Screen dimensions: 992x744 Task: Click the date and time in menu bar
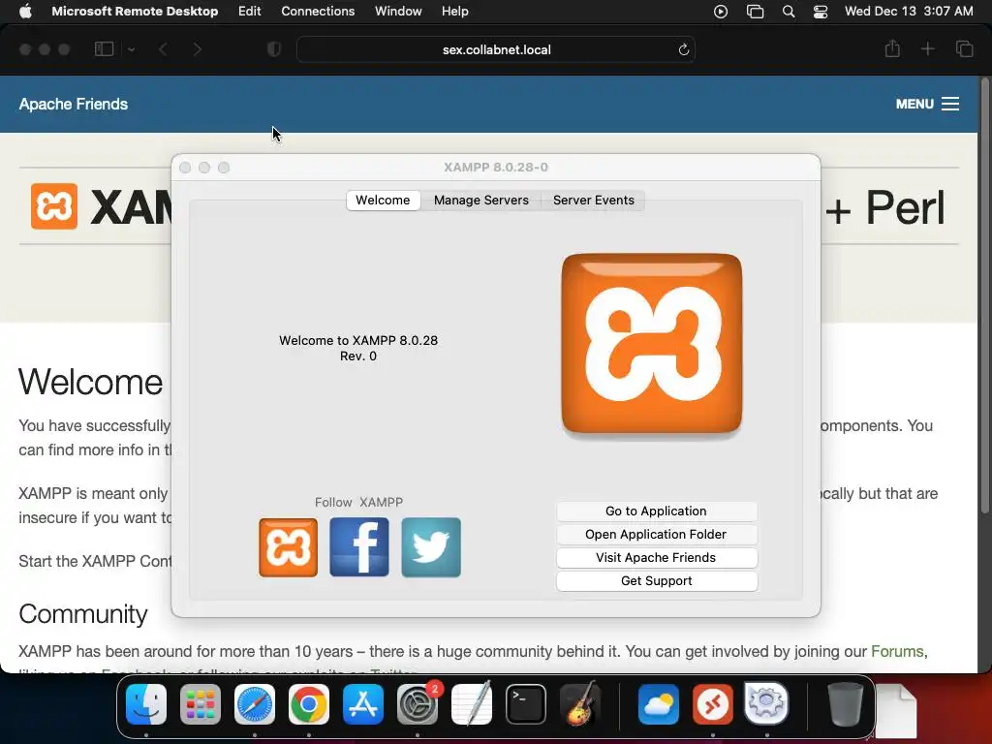coord(909,12)
